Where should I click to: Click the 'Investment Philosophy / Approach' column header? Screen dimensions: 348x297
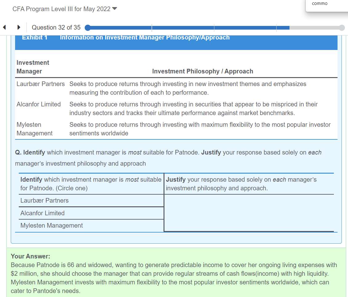[x=203, y=71]
